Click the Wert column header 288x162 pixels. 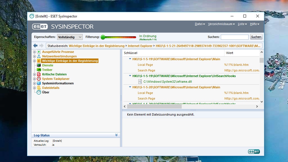coord(242,53)
